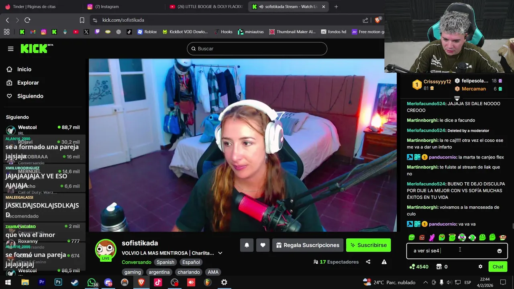Open the YouTube bookmark icon
Screen dimensions: 514x289
[x=75, y=32]
